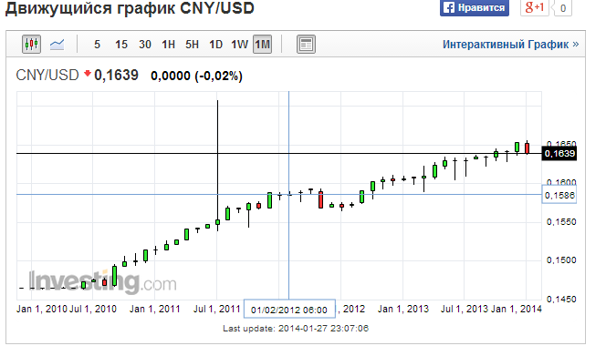Click the crosshair date label 01/02/2012 06:00
Viewport: 606px width, 346px height.
(x=289, y=310)
